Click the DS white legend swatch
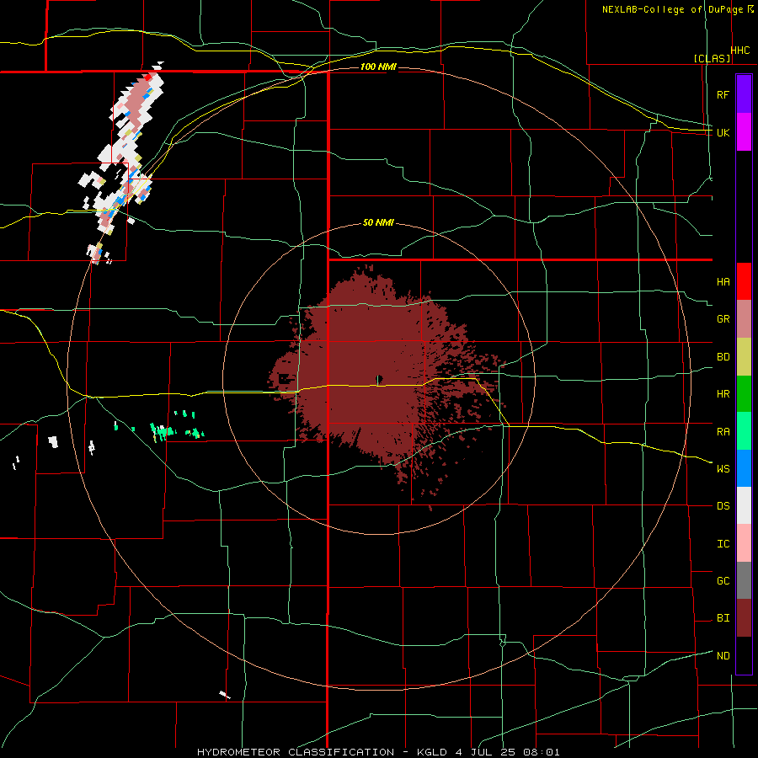Image resolution: width=758 pixels, height=758 pixels. (744, 505)
